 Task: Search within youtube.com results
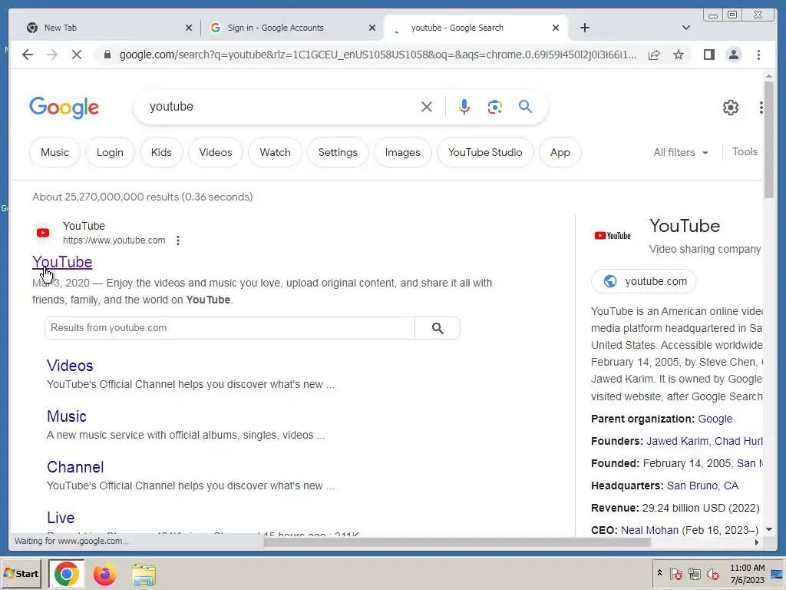438,328
